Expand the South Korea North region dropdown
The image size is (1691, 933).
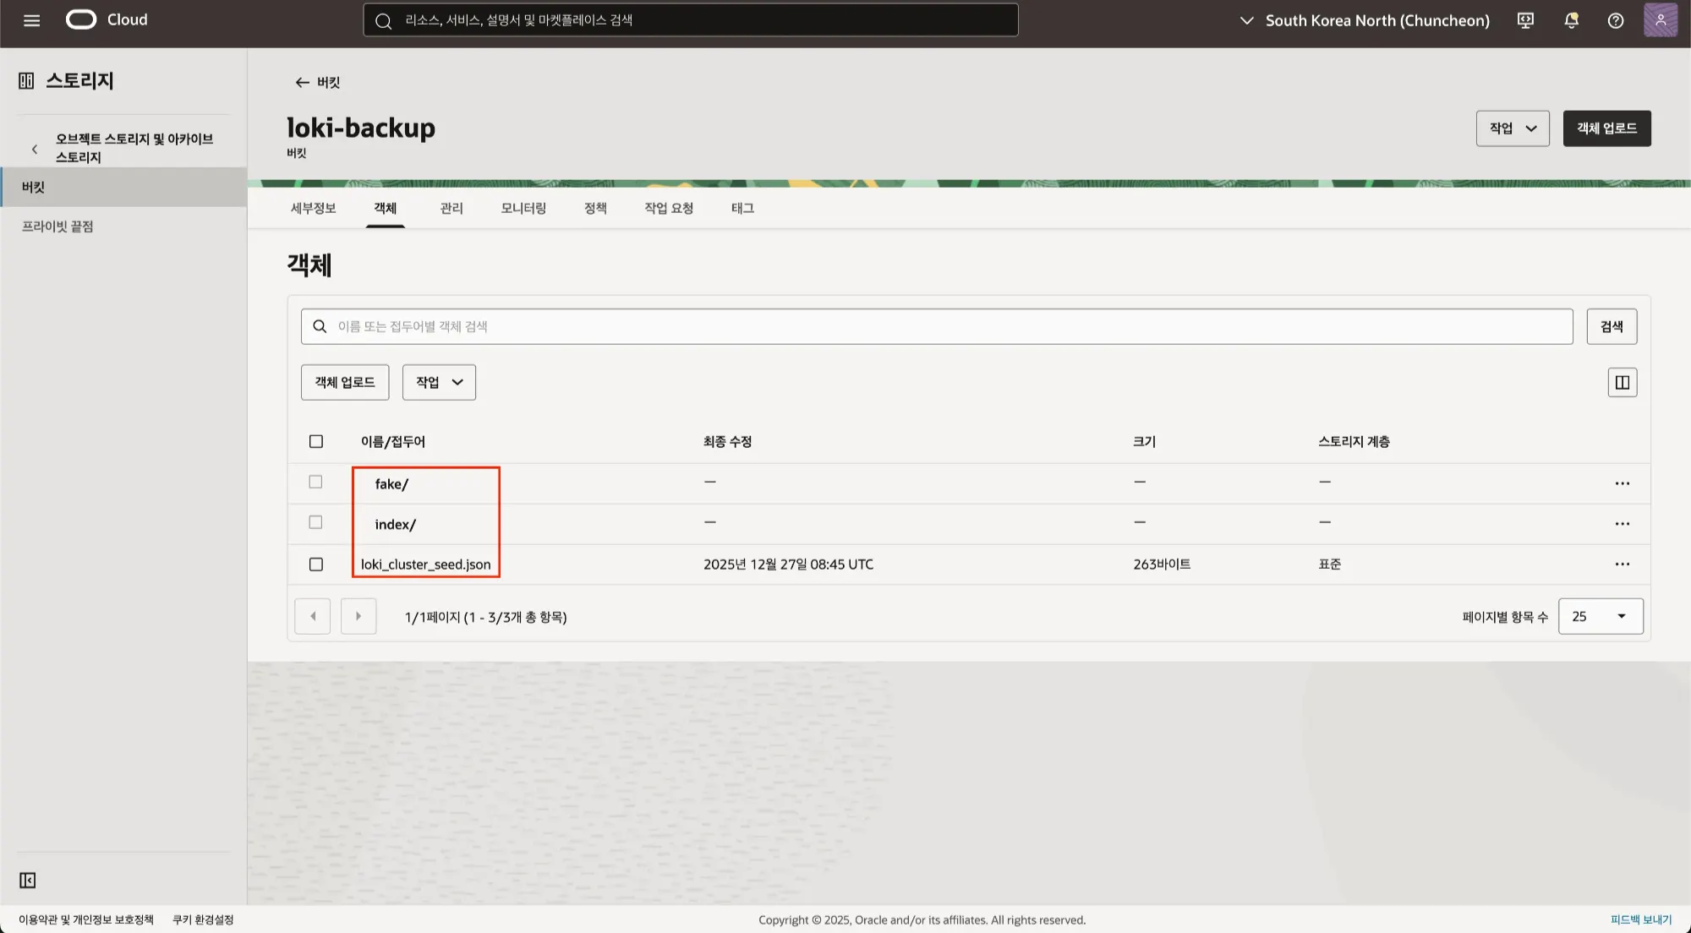pos(1365,20)
